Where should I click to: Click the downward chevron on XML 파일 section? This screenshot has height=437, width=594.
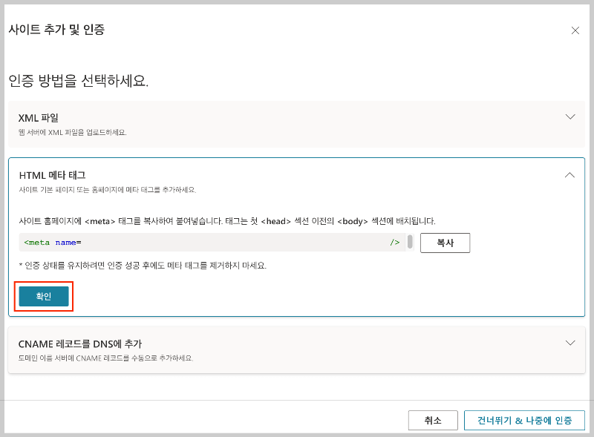(x=570, y=116)
